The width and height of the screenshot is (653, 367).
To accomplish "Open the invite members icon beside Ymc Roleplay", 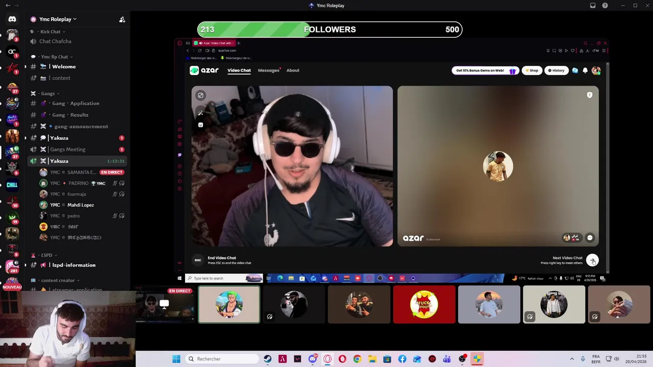I will (122, 19).
